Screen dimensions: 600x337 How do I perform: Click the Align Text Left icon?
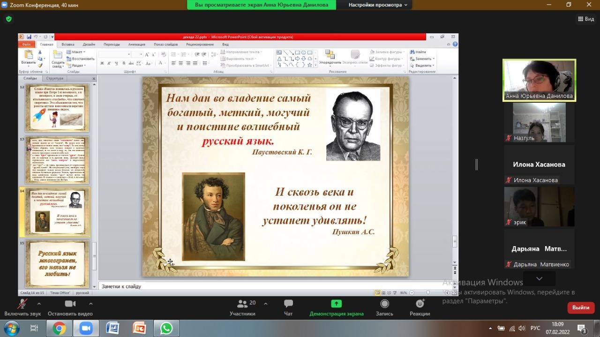(x=173, y=63)
